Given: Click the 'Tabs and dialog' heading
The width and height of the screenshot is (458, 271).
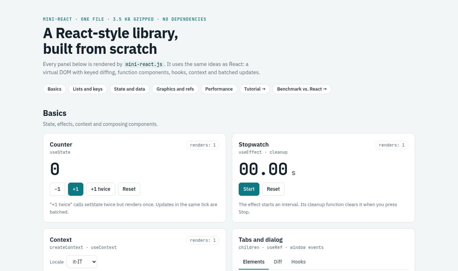Looking at the screenshot, I should (x=260, y=240).
